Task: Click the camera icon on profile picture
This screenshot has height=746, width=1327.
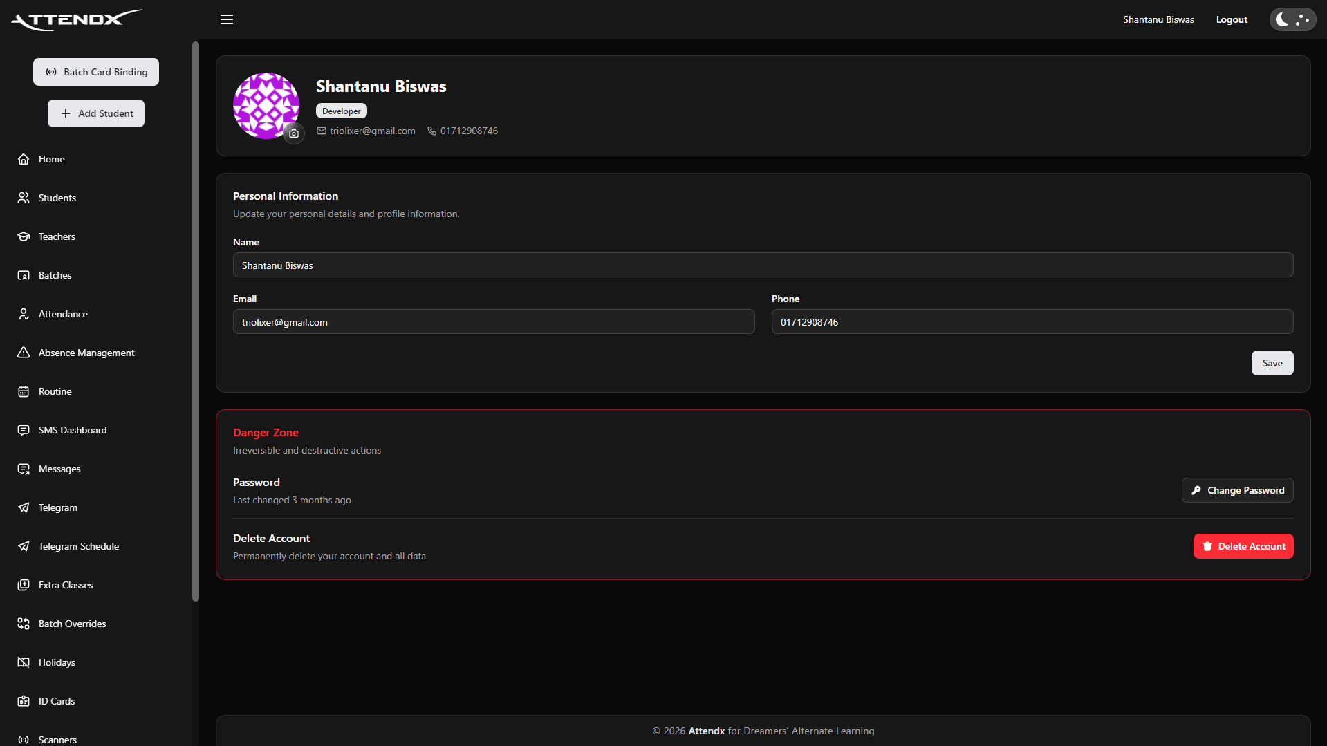Action: [294, 133]
